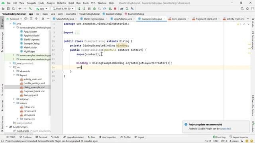
Task: Expand the drawable folder
Action: tap(14, 71)
